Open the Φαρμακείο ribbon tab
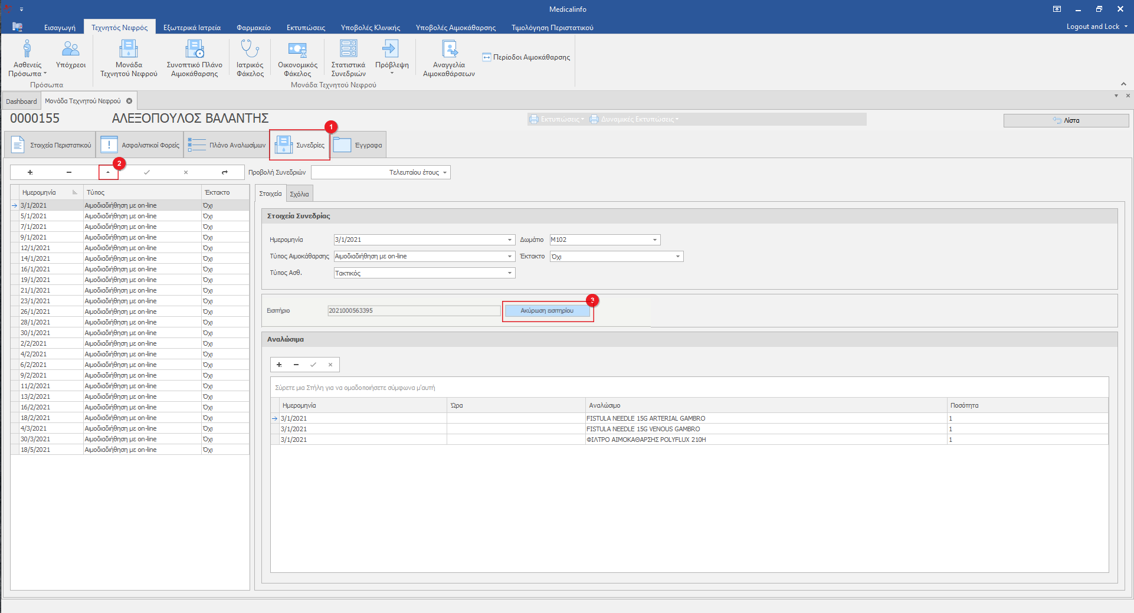1134x613 pixels. click(x=253, y=28)
